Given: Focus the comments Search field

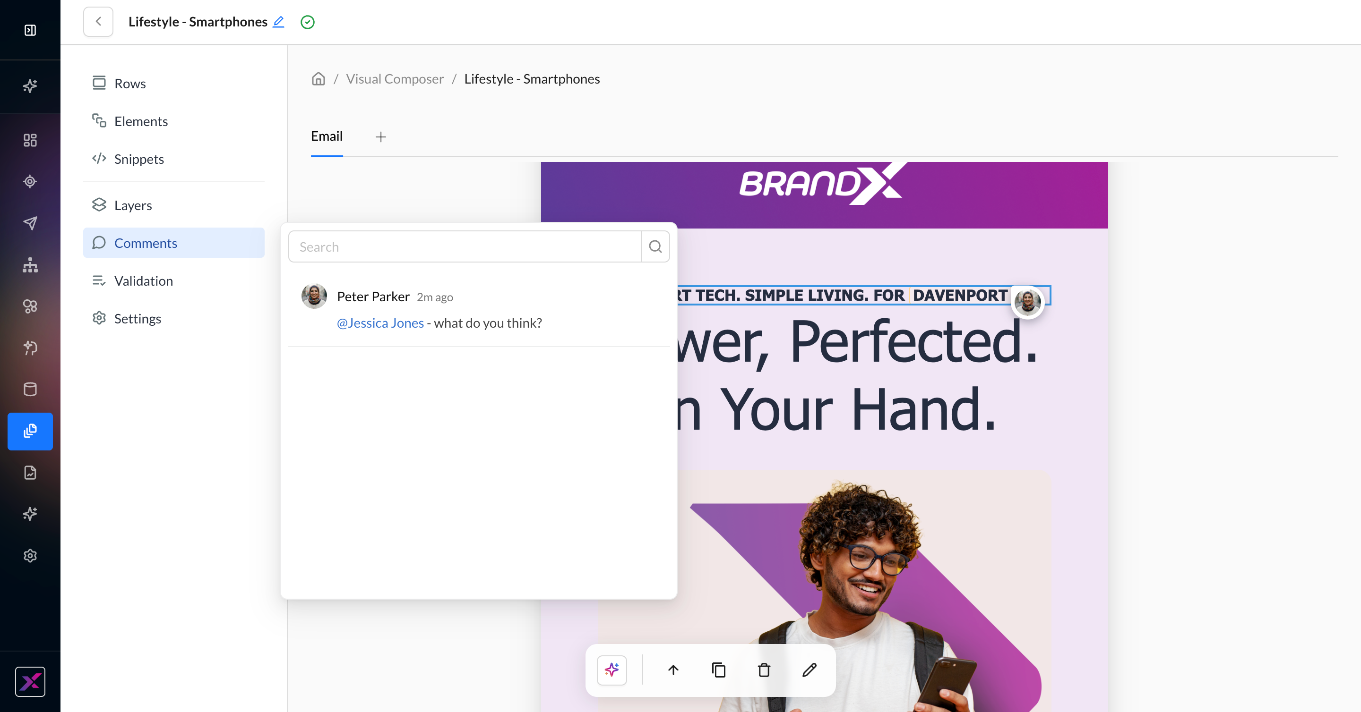Looking at the screenshot, I should pos(465,246).
